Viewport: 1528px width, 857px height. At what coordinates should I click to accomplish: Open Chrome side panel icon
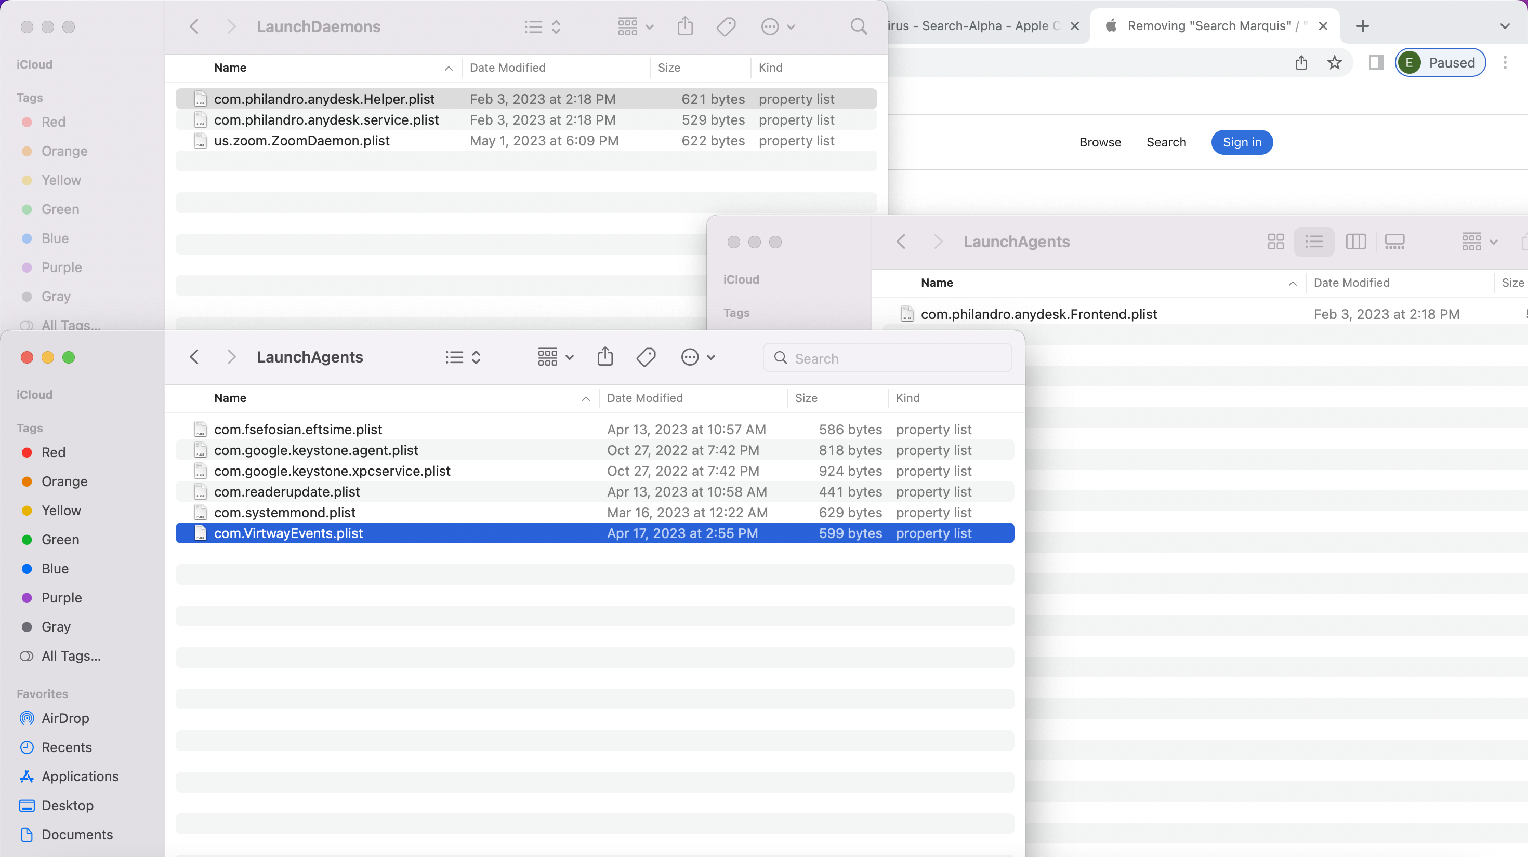click(x=1376, y=63)
